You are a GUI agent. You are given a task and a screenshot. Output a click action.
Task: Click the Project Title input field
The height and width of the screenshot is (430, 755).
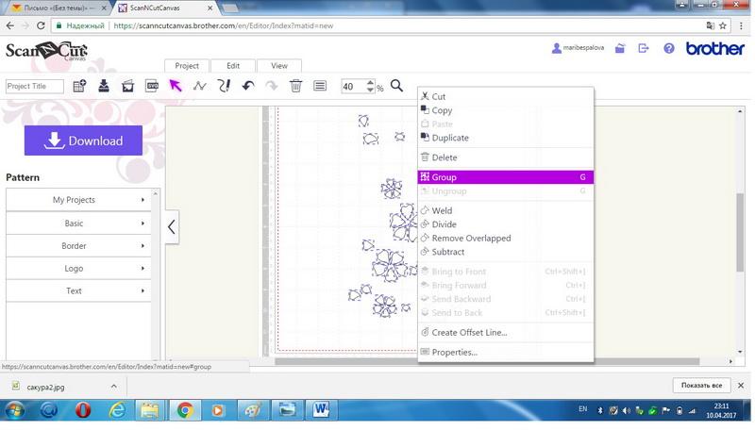(x=35, y=87)
